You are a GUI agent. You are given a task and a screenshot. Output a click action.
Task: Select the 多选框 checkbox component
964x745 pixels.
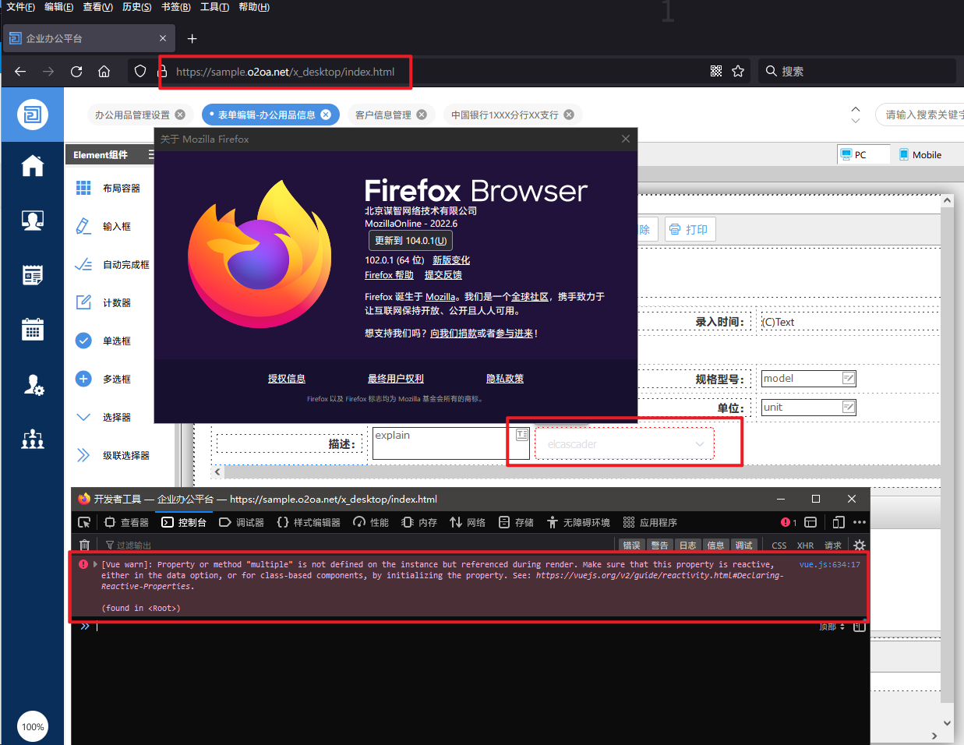pos(104,379)
